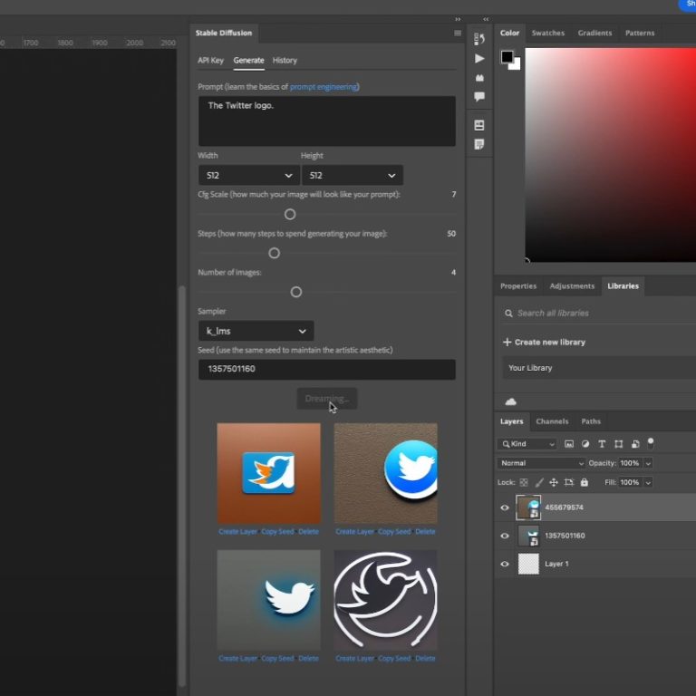Click the Cfg Scale slider handle
The height and width of the screenshot is (696, 696).
coord(290,215)
